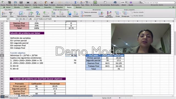This screenshot has height=99, width=176.
Task: Switch to the Diseño ribbon tab
Action: (x=17, y=7)
